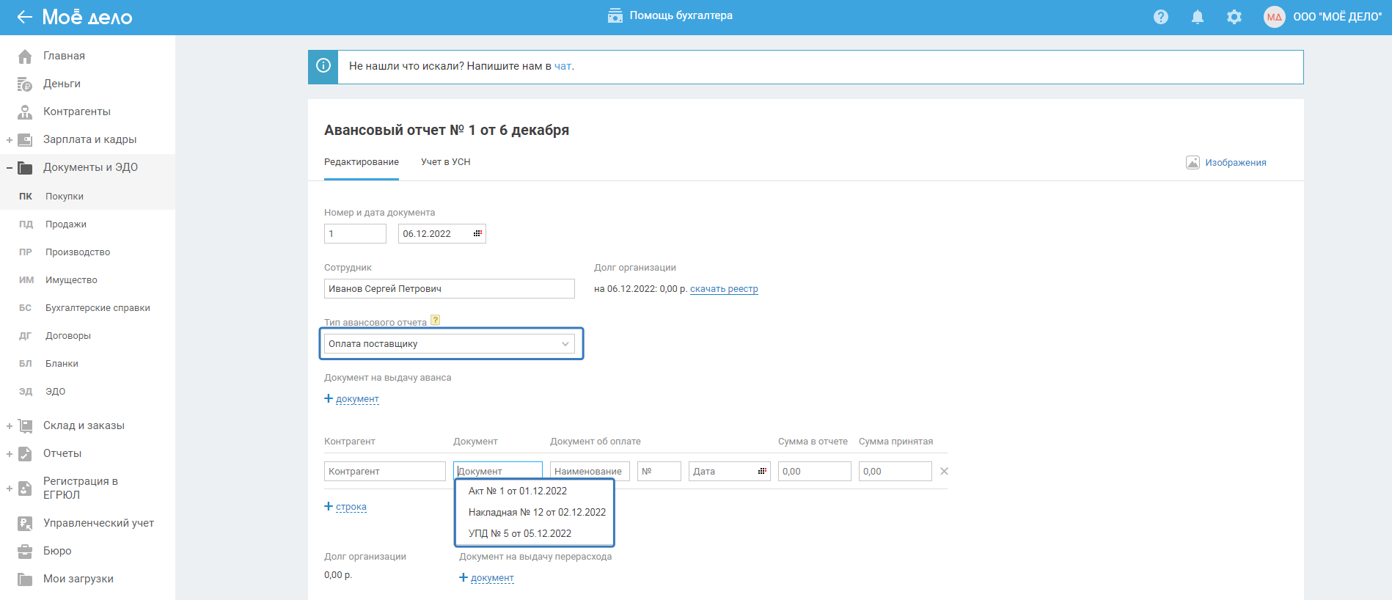
Task: Open the чат link in banner
Action: [x=563, y=66]
